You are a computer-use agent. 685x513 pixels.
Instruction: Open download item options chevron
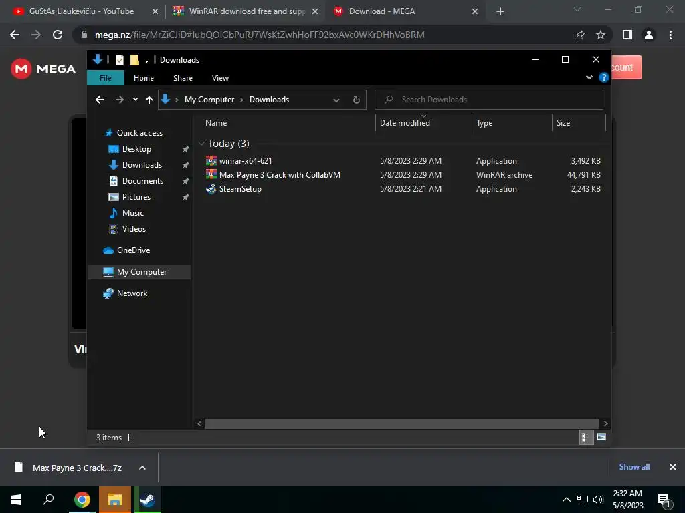coord(142,468)
